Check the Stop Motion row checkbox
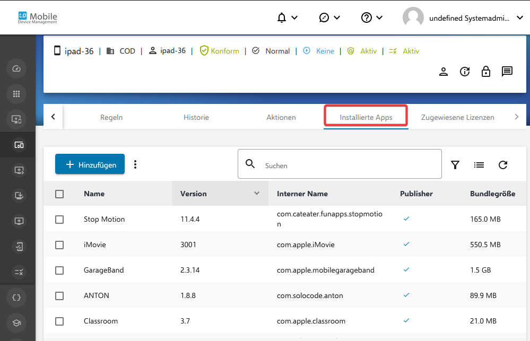Viewport: 530px width, 341px height. coord(59,220)
